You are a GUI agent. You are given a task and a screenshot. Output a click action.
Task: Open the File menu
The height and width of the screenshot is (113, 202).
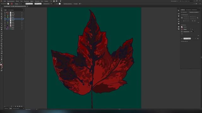pos(5,1)
